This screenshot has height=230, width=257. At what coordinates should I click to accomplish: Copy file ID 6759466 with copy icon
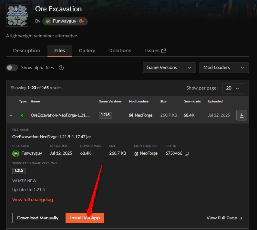[187, 153]
